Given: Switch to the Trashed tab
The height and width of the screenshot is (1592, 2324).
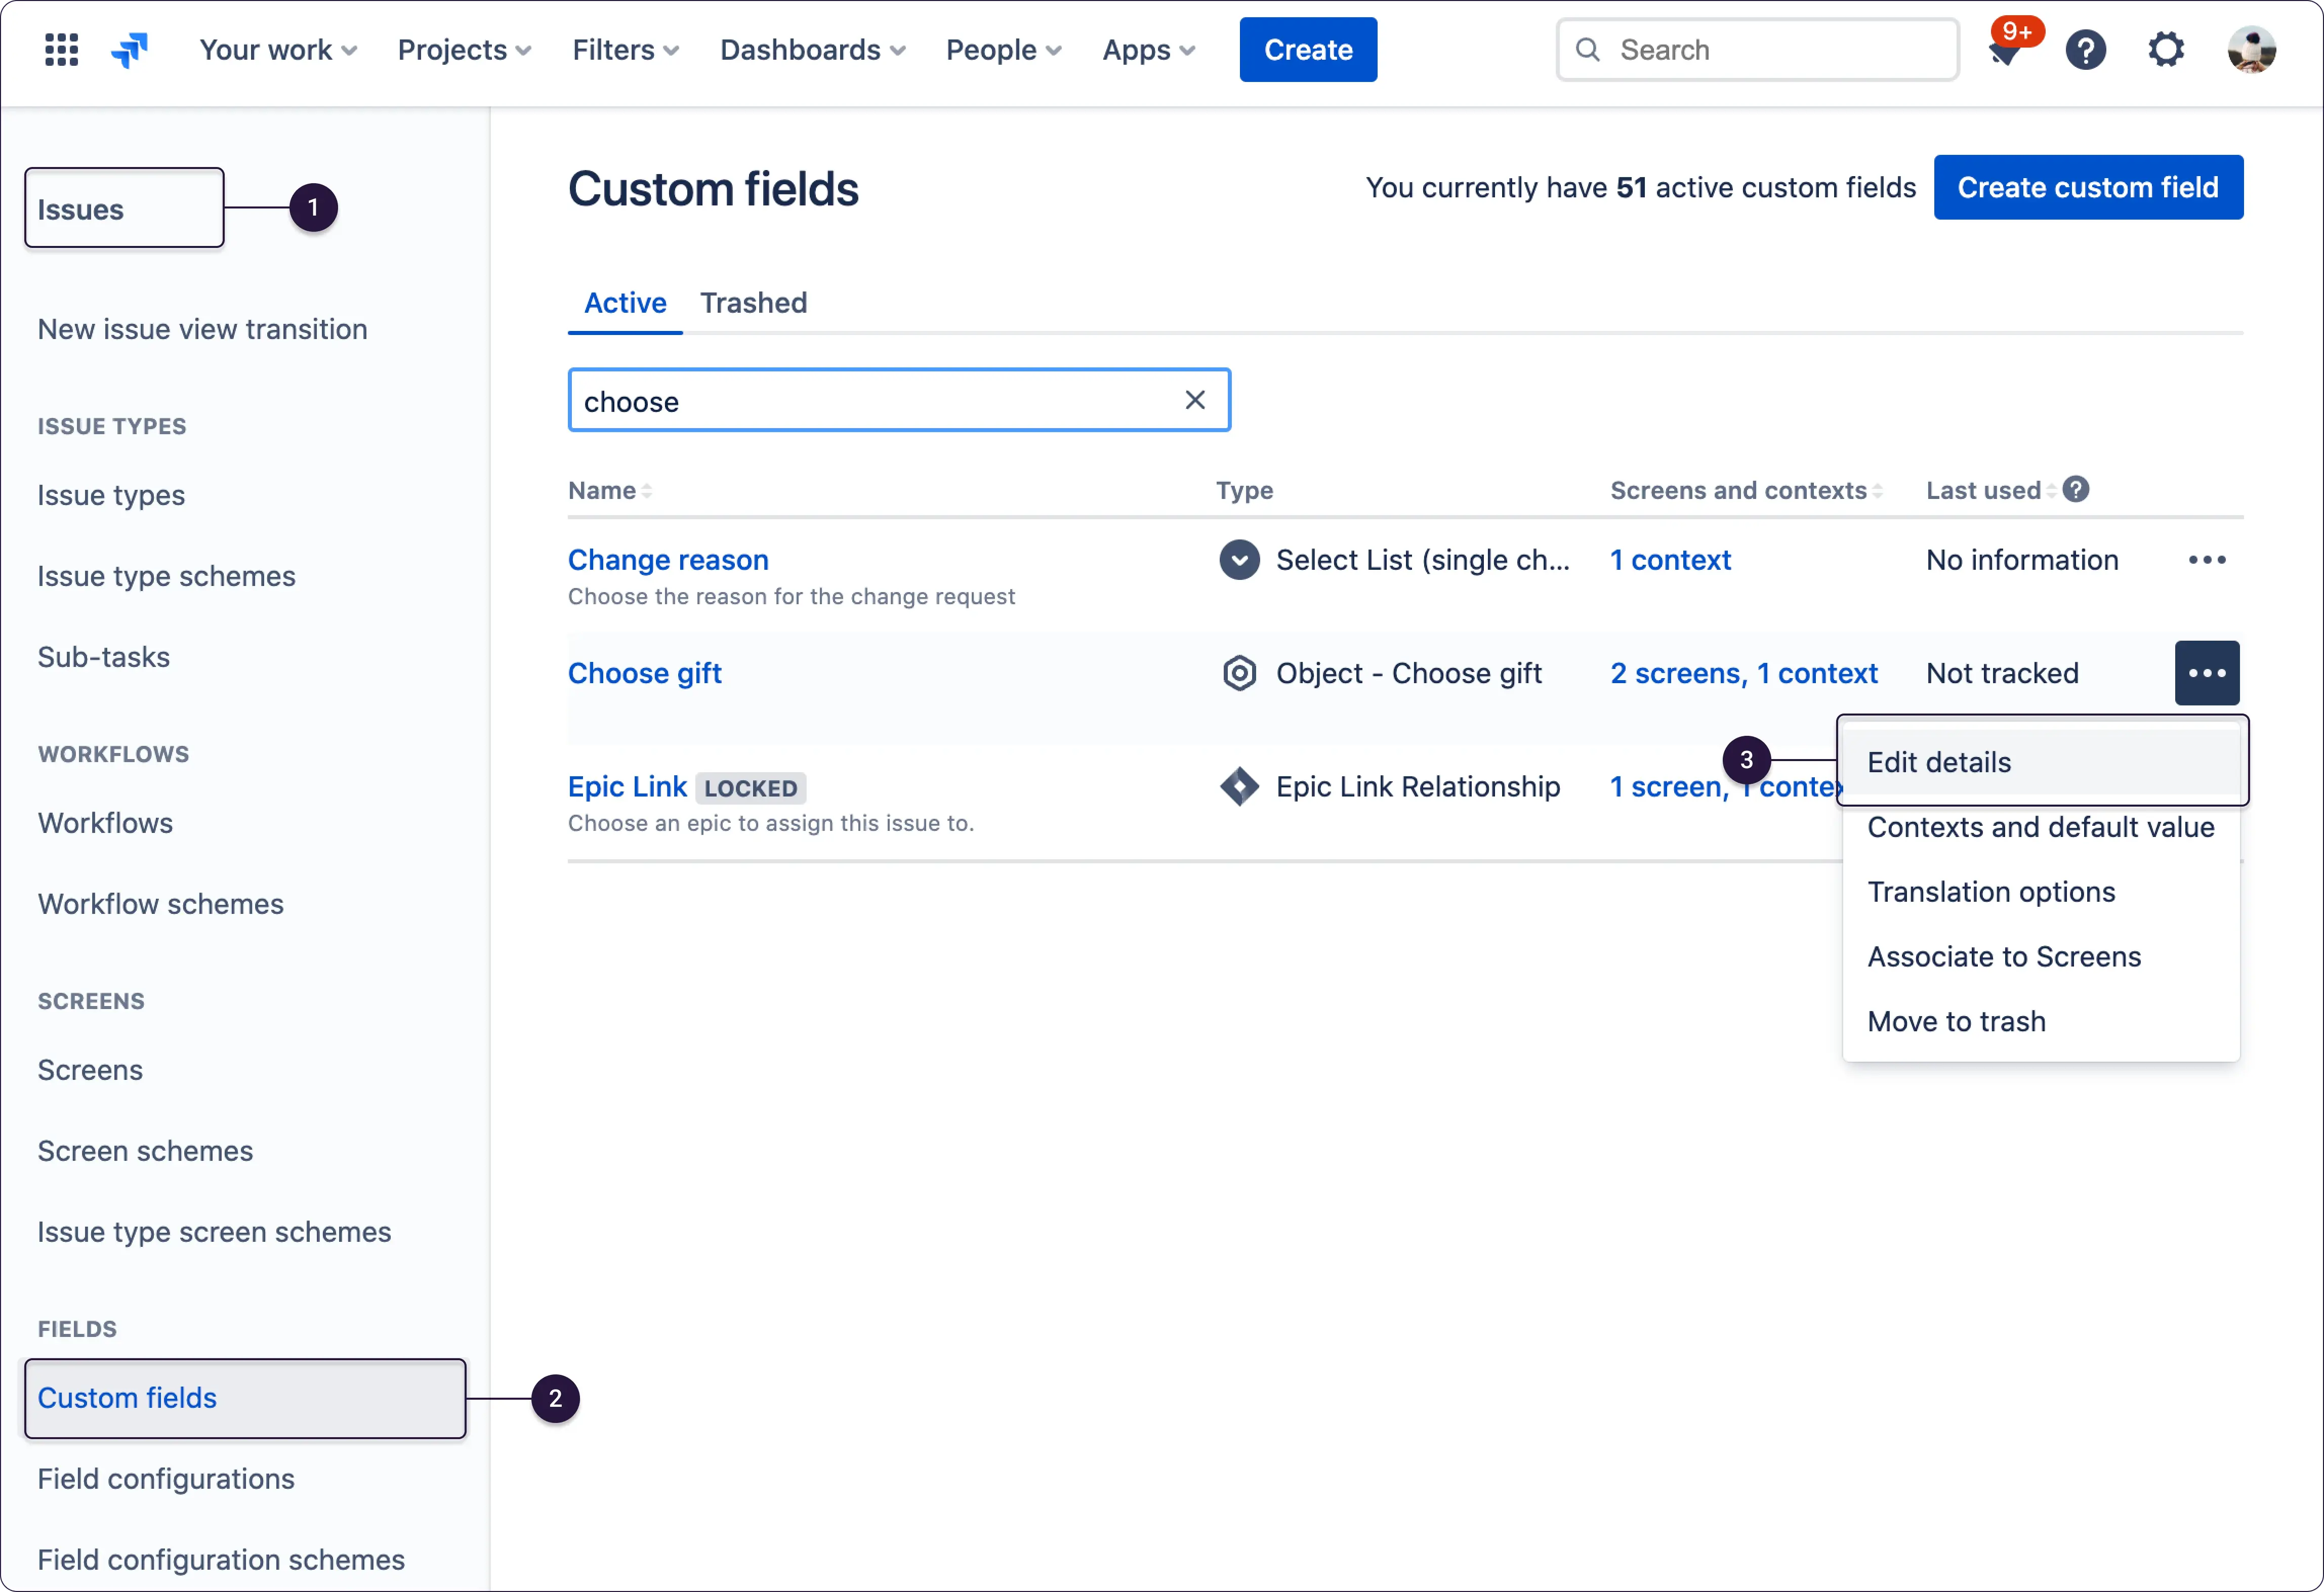Looking at the screenshot, I should pyautogui.click(x=753, y=303).
